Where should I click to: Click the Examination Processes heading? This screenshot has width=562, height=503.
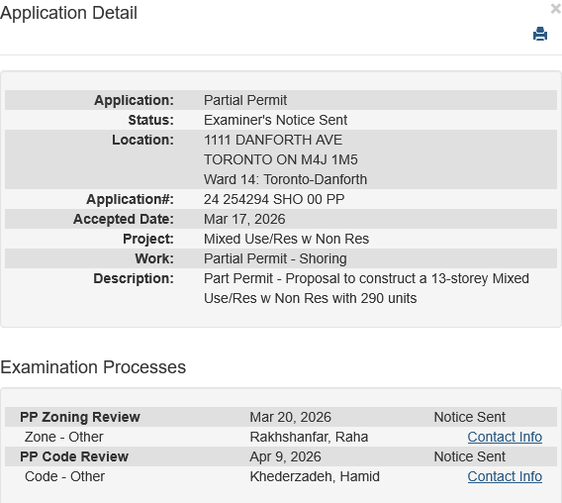click(x=93, y=367)
